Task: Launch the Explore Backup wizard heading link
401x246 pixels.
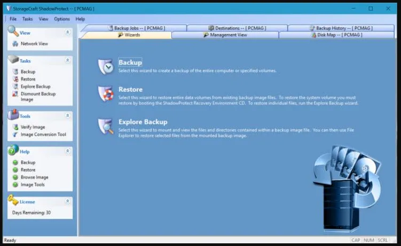Action: click(x=143, y=122)
